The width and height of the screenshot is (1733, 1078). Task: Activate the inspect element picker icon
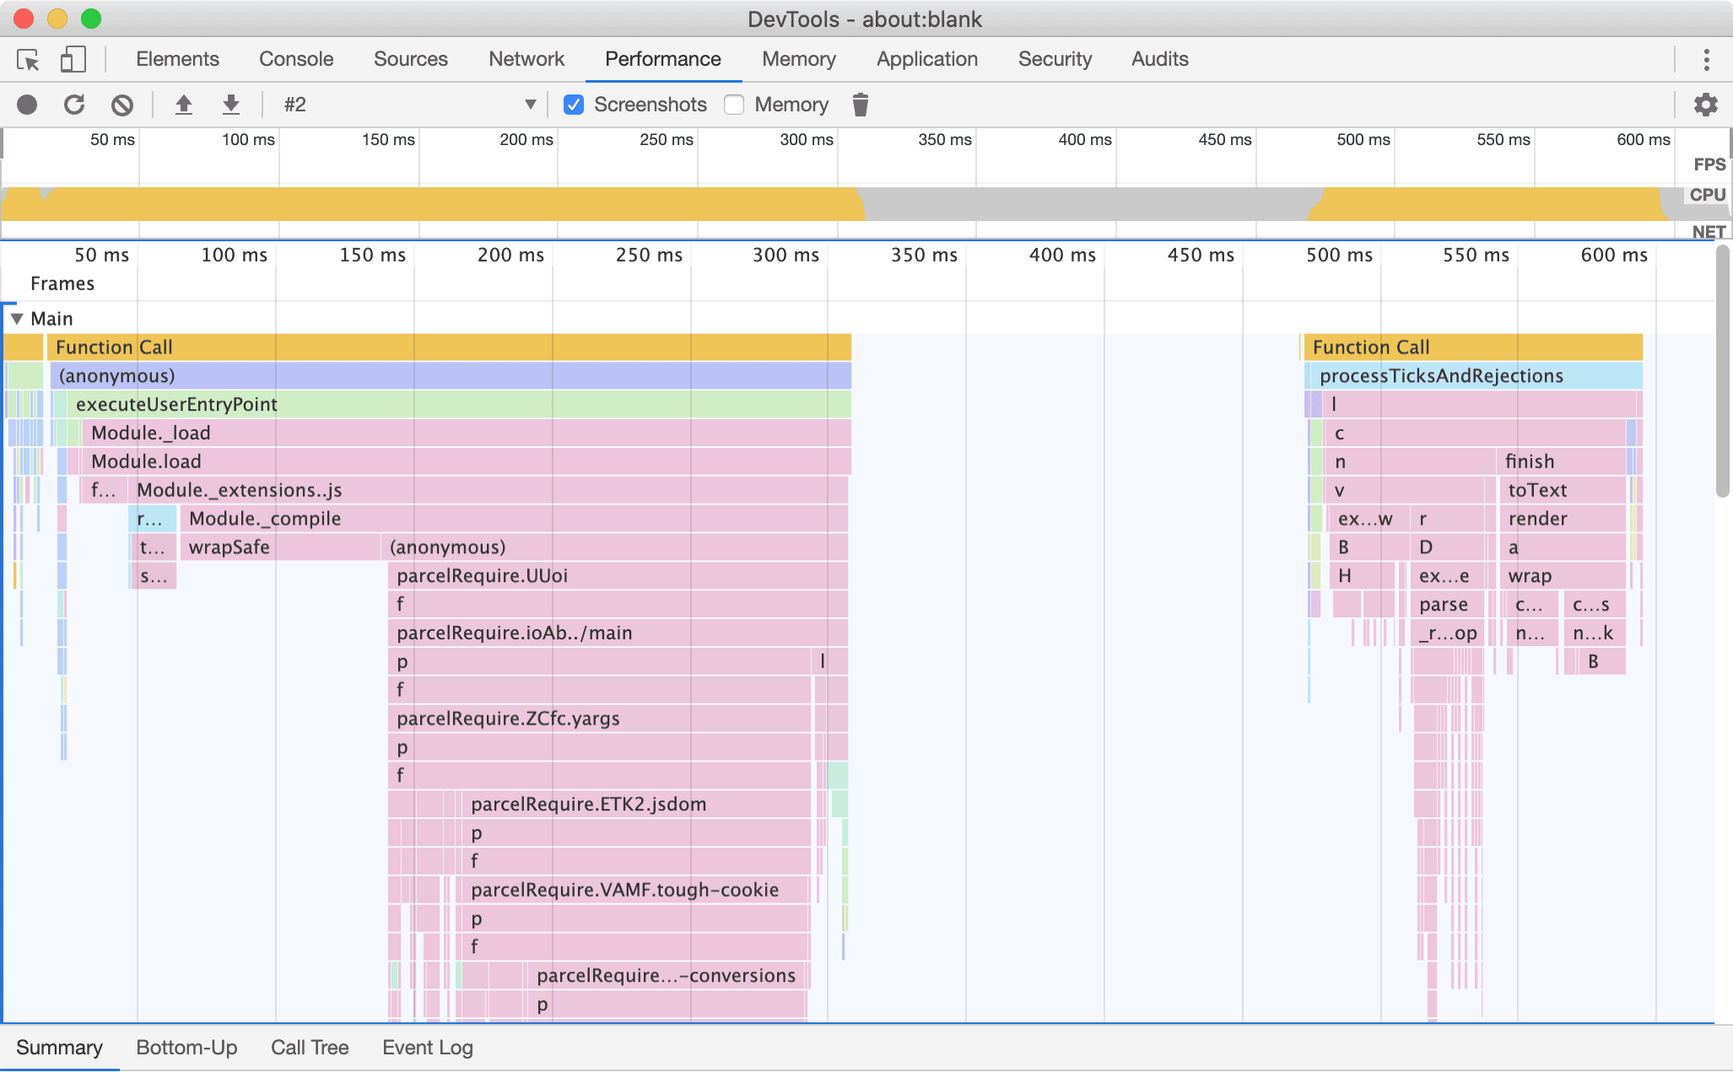28,60
